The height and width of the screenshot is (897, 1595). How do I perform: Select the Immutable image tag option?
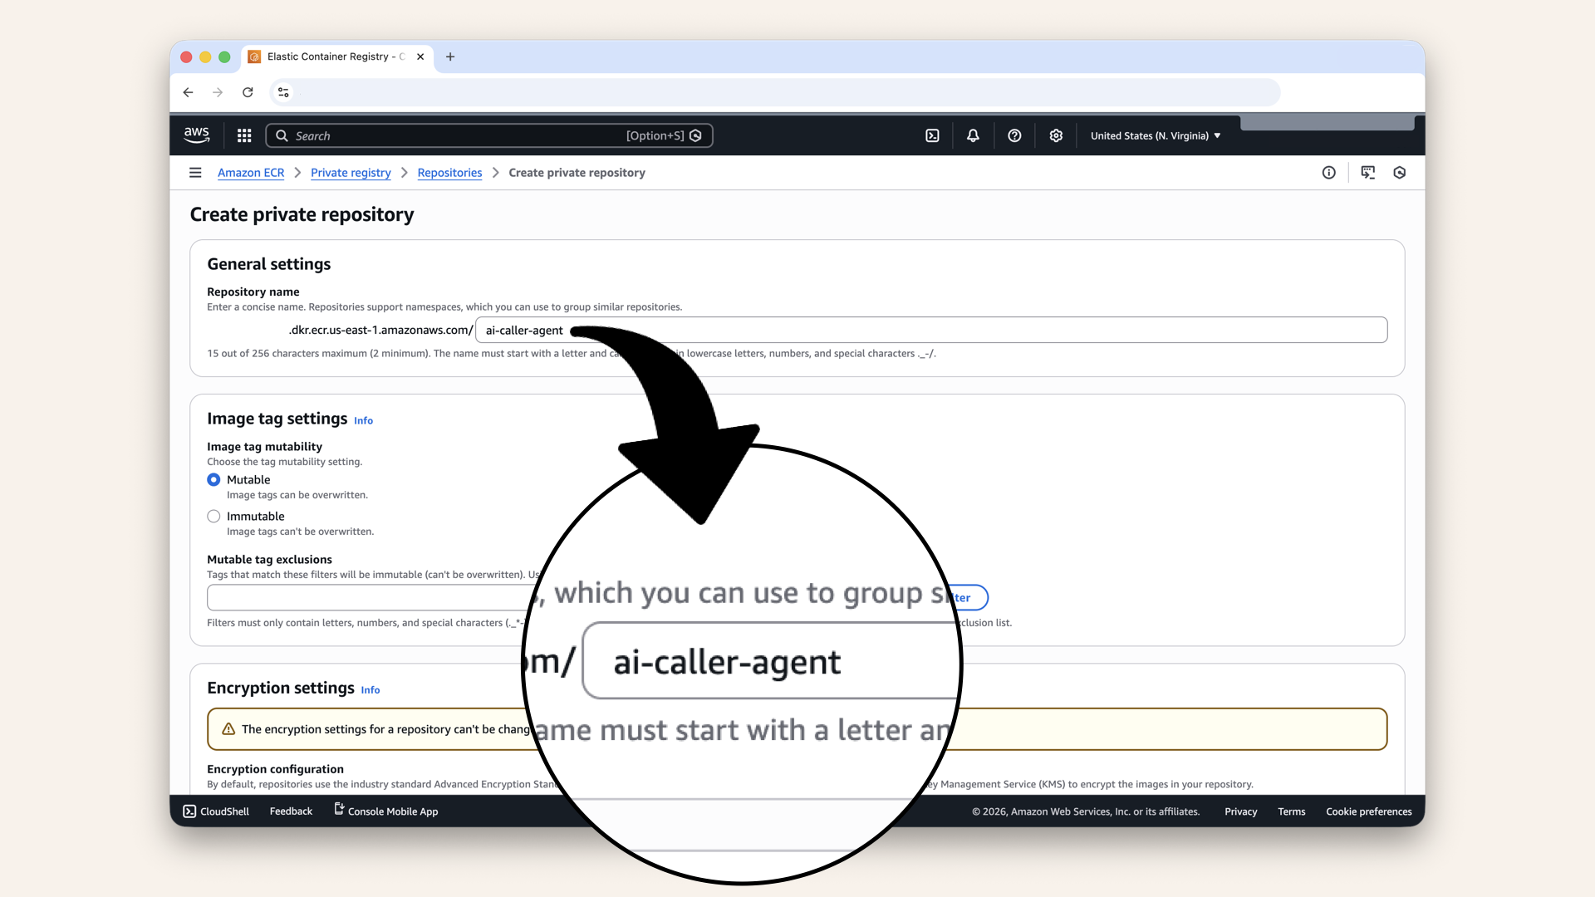(213, 516)
